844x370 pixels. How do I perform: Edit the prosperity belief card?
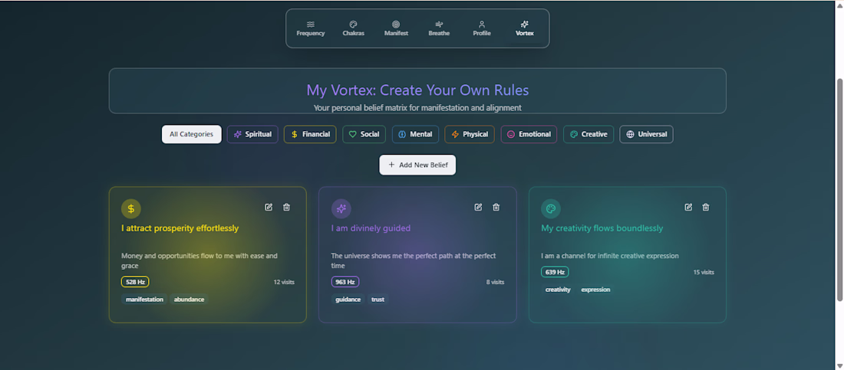269,207
